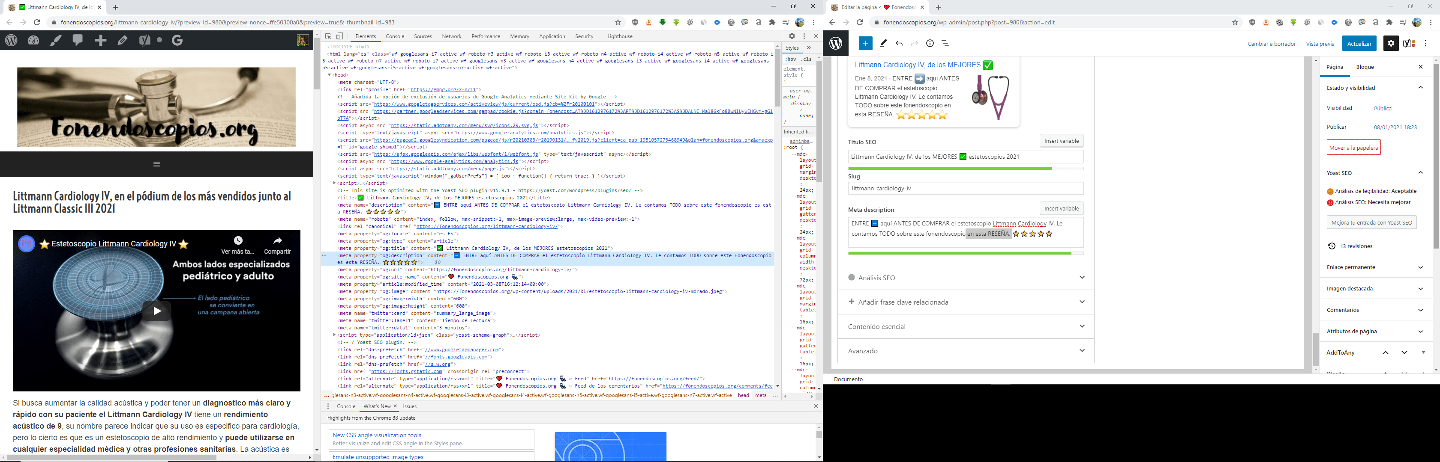Open DevTools Lighthouse tab
The width and height of the screenshot is (1440, 462).
(619, 36)
